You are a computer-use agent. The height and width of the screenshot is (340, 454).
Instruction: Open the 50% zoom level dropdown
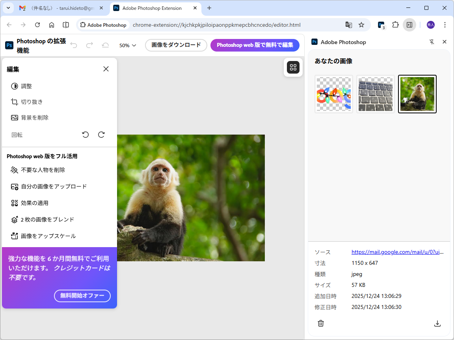127,45
